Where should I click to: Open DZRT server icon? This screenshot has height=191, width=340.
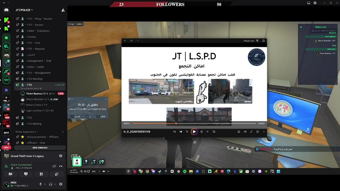pos(6,133)
